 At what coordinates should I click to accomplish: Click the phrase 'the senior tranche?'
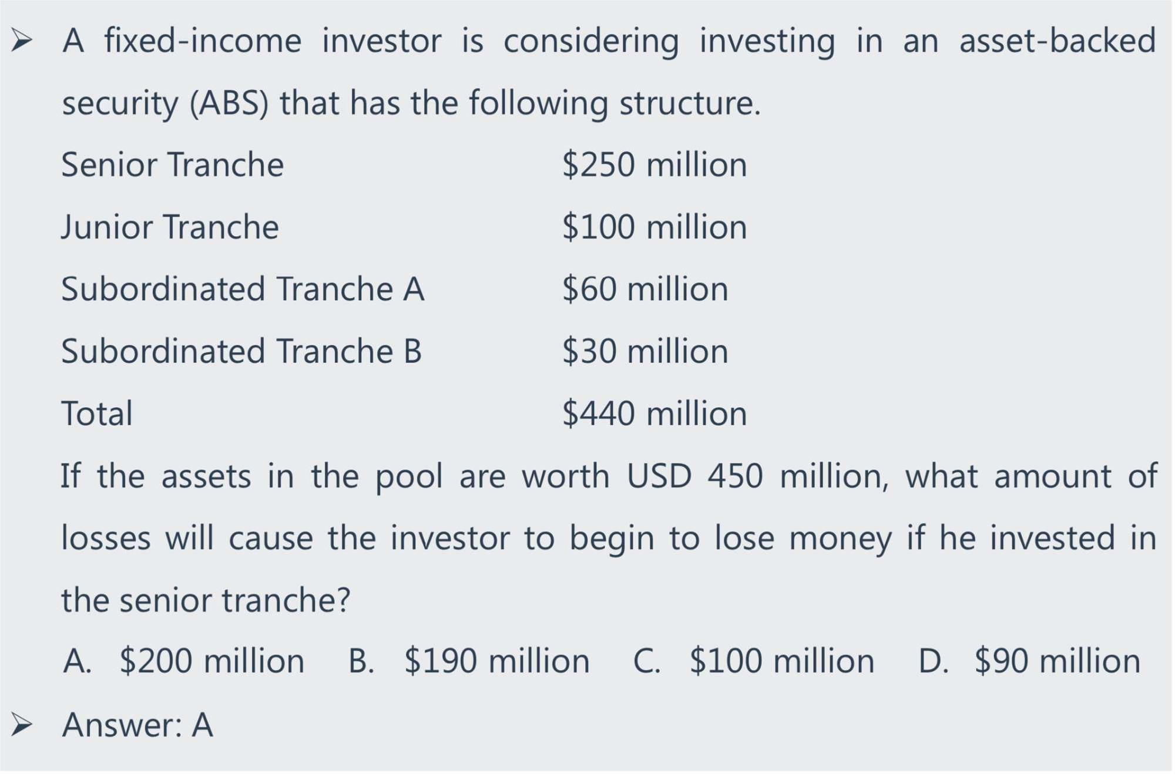[x=206, y=600]
